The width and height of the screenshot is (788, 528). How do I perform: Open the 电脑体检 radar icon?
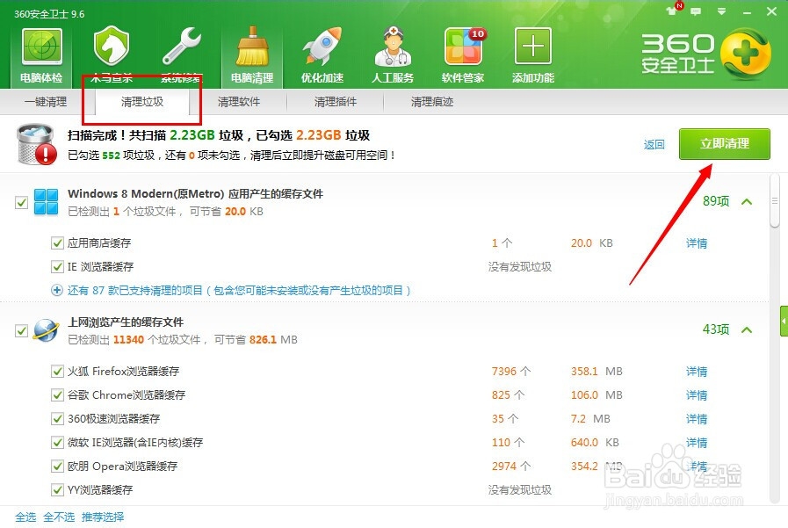41,47
